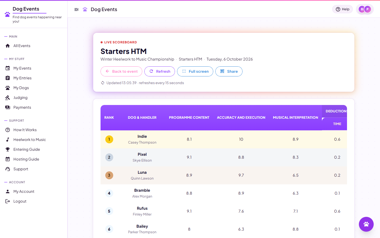Click the Programme Content column header
This screenshot has width=380, height=238.
189,118
